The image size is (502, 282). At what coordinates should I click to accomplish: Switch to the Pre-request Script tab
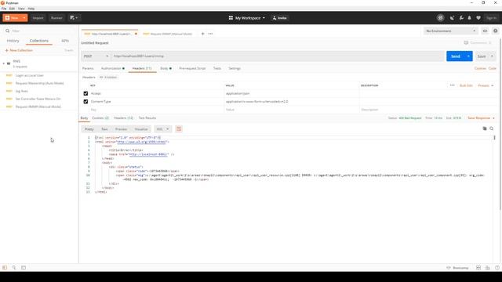pos(192,68)
